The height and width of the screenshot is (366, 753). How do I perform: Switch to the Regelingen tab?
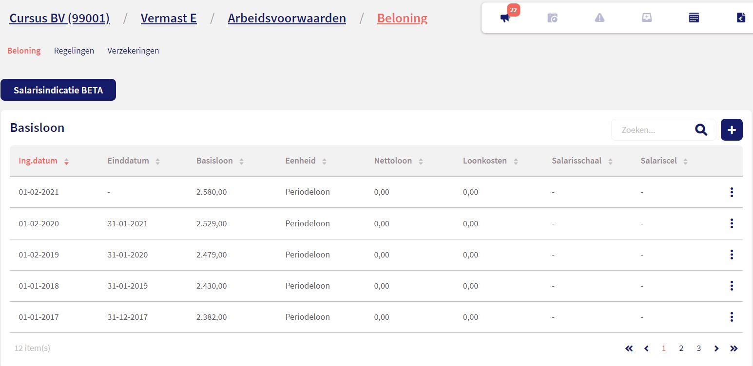coord(74,51)
